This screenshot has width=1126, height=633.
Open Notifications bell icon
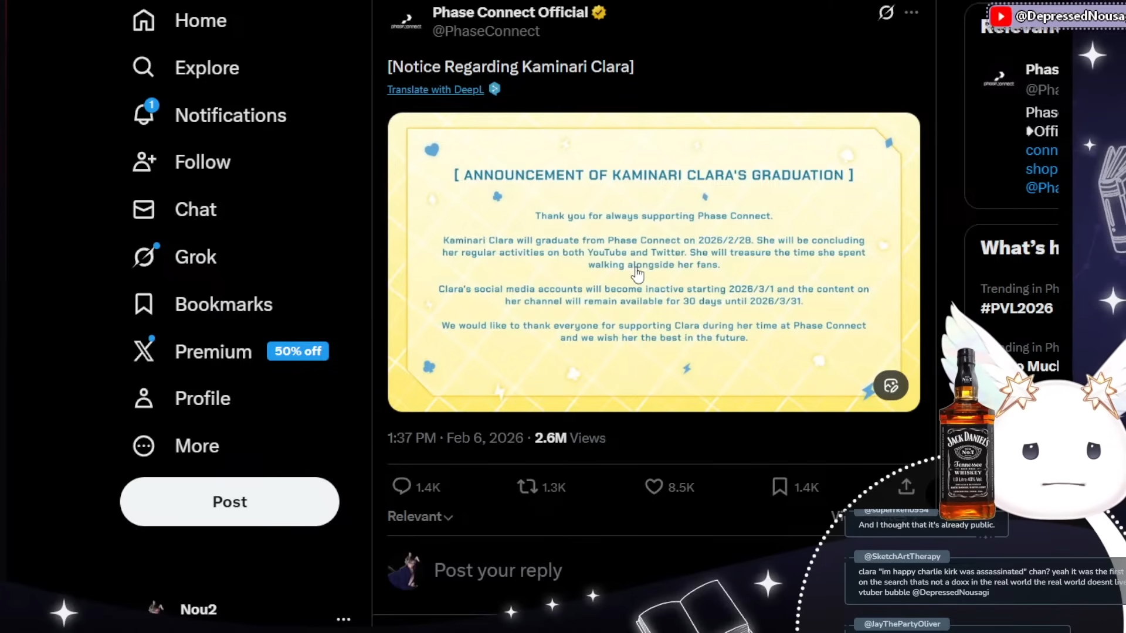[144, 114]
